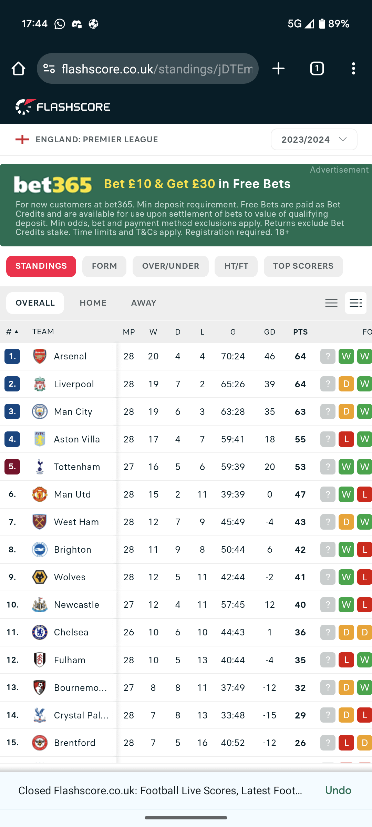
Task: Sort standings by PTS column header
Action: pyautogui.click(x=300, y=332)
